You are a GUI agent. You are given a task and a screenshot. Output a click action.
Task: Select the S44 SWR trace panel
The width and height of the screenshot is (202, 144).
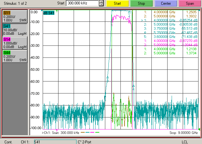[x=15, y=56]
